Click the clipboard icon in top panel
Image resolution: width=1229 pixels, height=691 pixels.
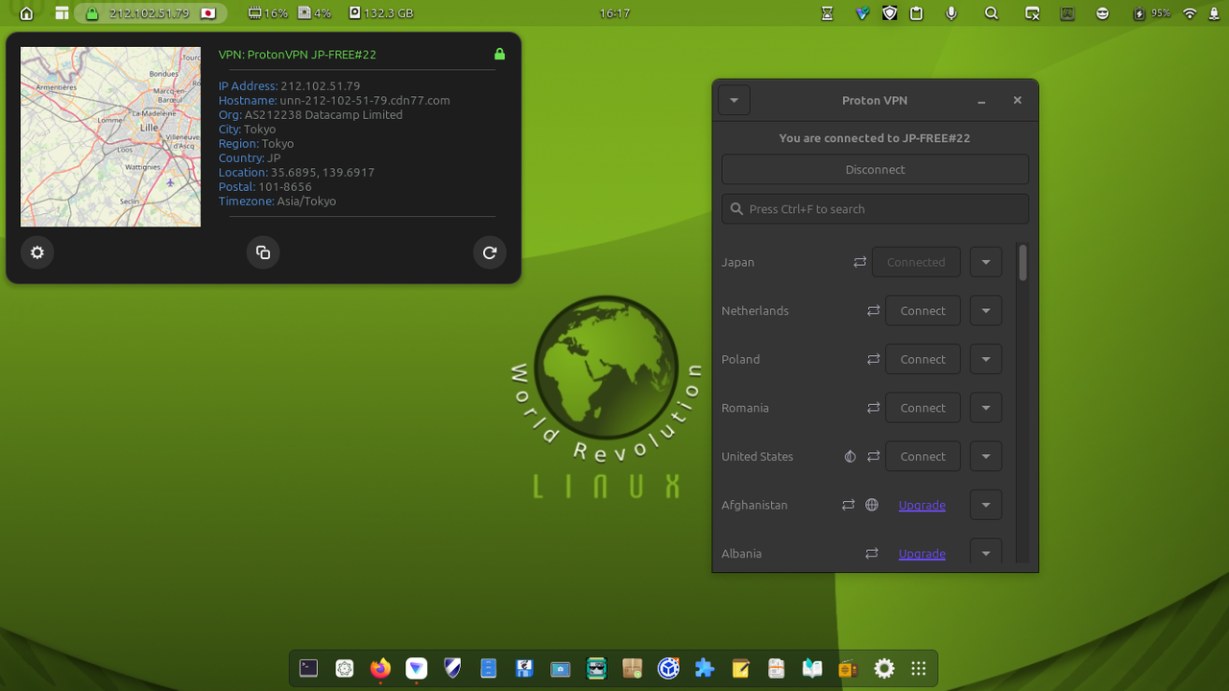pos(917,13)
